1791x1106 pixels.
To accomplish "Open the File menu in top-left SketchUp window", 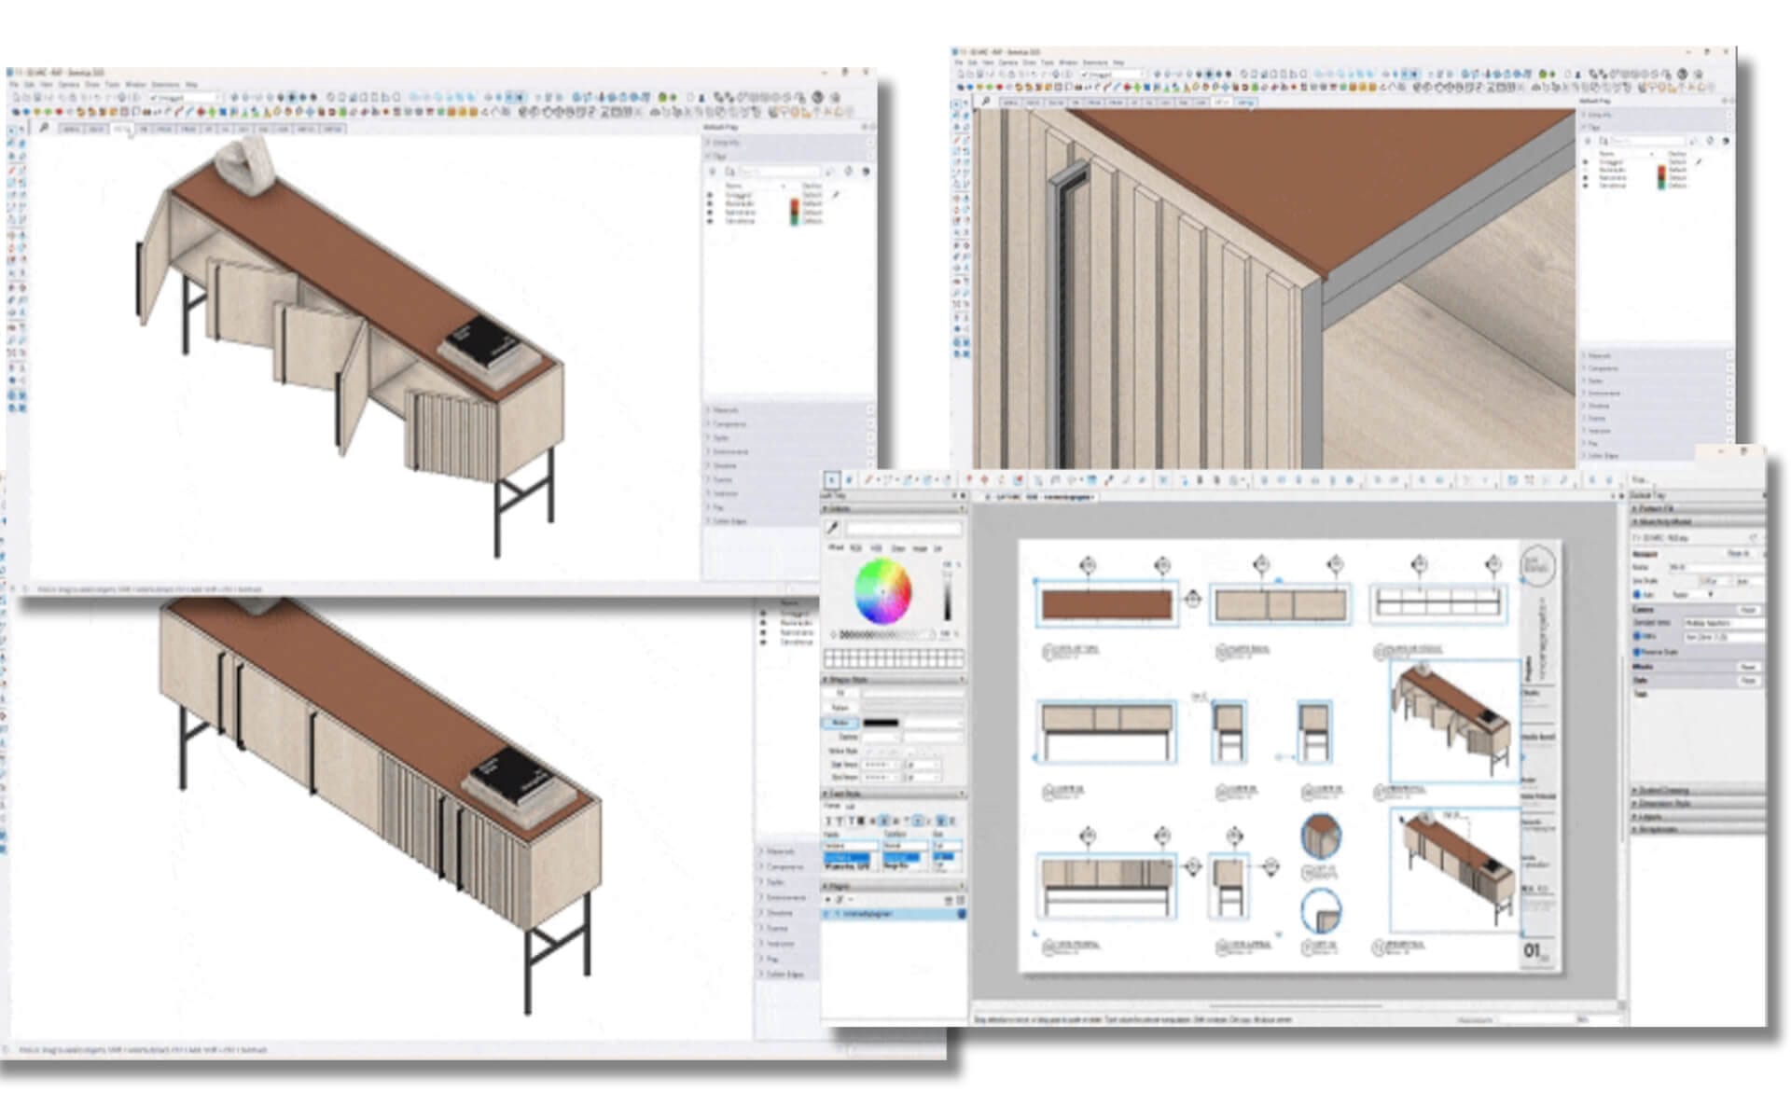I will tap(14, 85).
